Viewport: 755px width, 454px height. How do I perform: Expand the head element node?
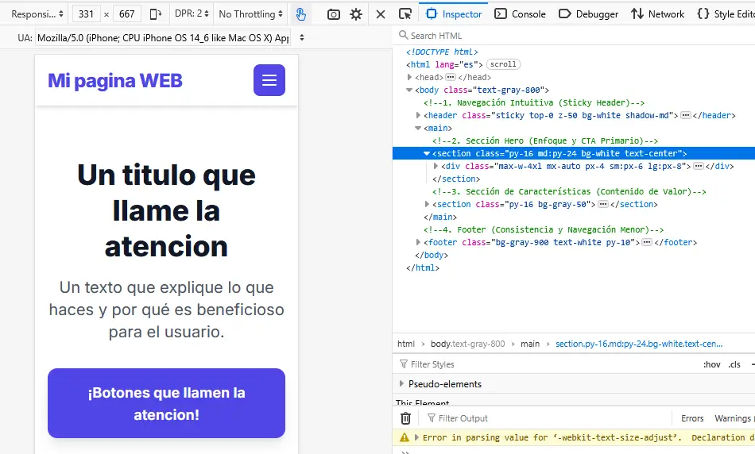[409, 77]
